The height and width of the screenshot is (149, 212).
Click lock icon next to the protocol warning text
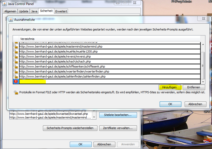pyautogui.click(x=16, y=93)
